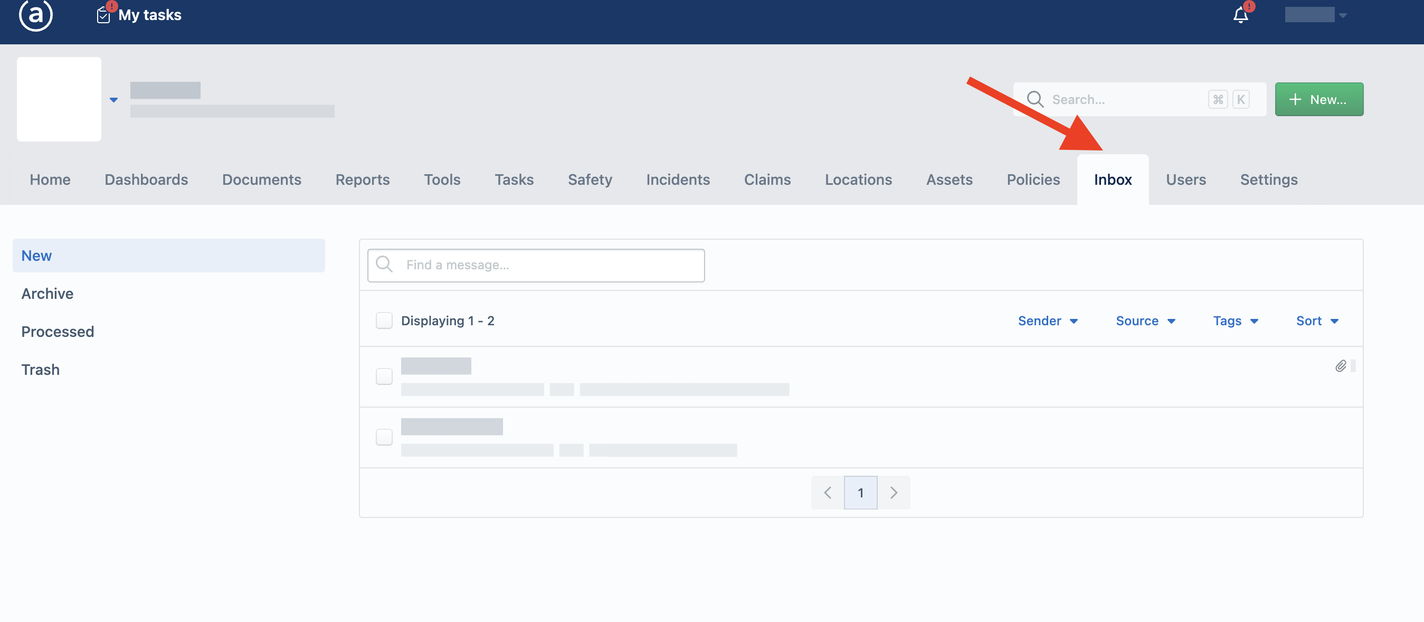The width and height of the screenshot is (1424, 622).
Task: Open the Dashboards tab
Action: pyautogui.click(x=147, y=180)
